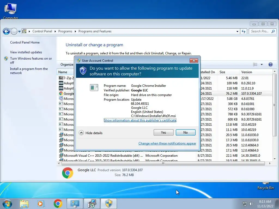Launch Google Chrome from taskbar
This screenshot has height=209, width=279.
pyautogui.click(x=58, y=204)
